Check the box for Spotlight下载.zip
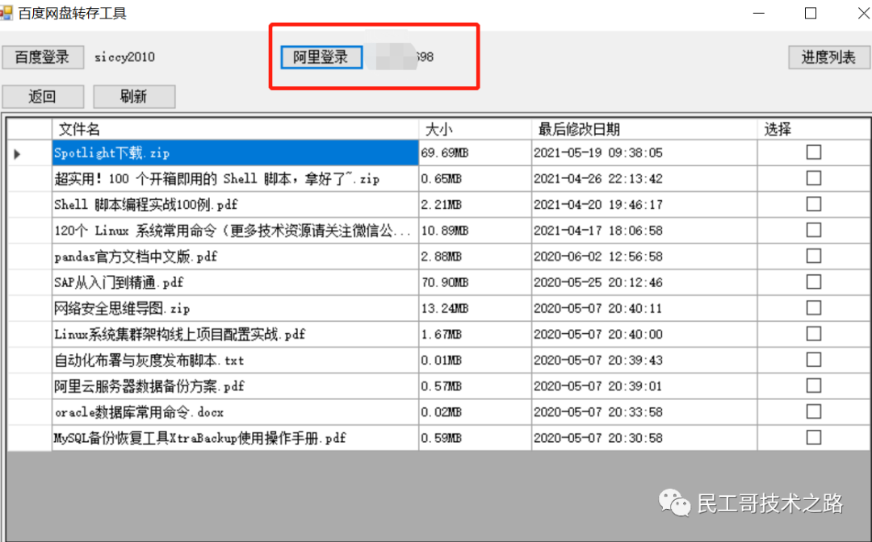 point(814,152)
